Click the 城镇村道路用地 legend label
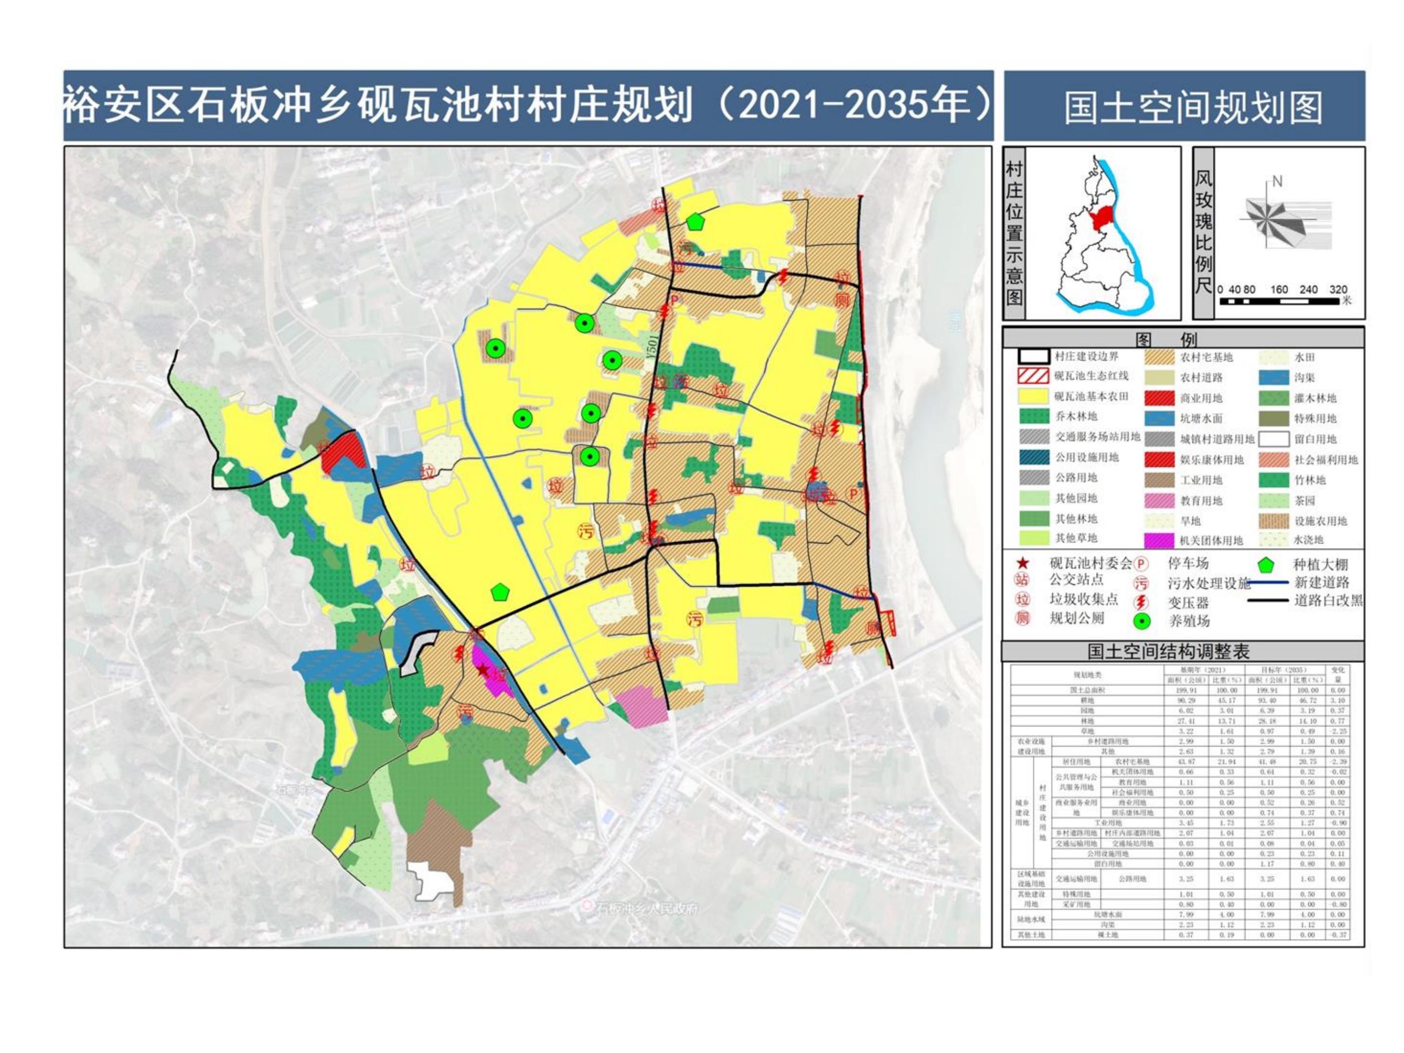Image resolution: width=1404 pixels, height=1053 pixels. (x=1217, y=439)
